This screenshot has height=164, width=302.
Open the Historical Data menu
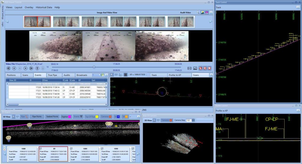(44, 7)
